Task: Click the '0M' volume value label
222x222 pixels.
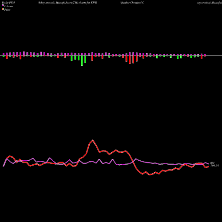Action: coord(212,163)
